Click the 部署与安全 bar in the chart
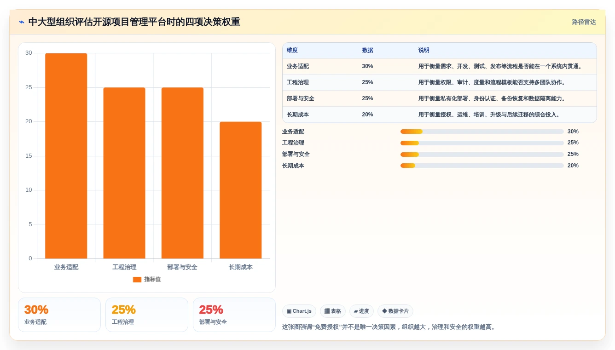 point(182,173)
